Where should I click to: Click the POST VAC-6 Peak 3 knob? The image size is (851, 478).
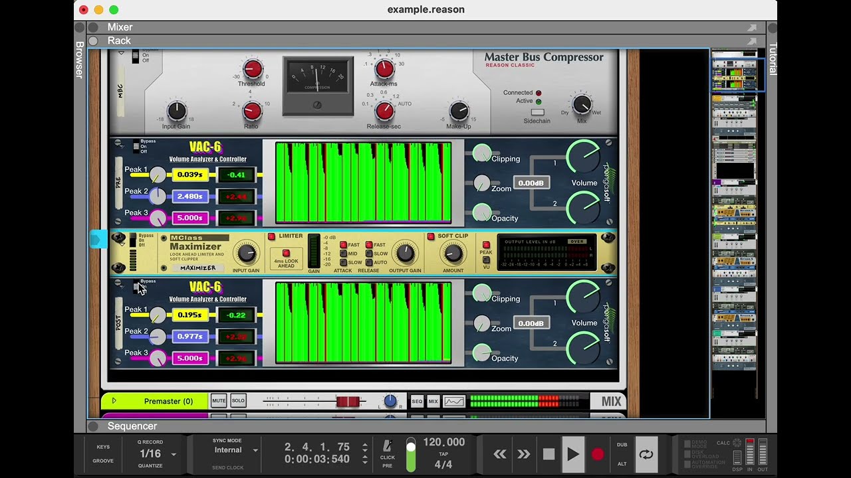[158, 358]
